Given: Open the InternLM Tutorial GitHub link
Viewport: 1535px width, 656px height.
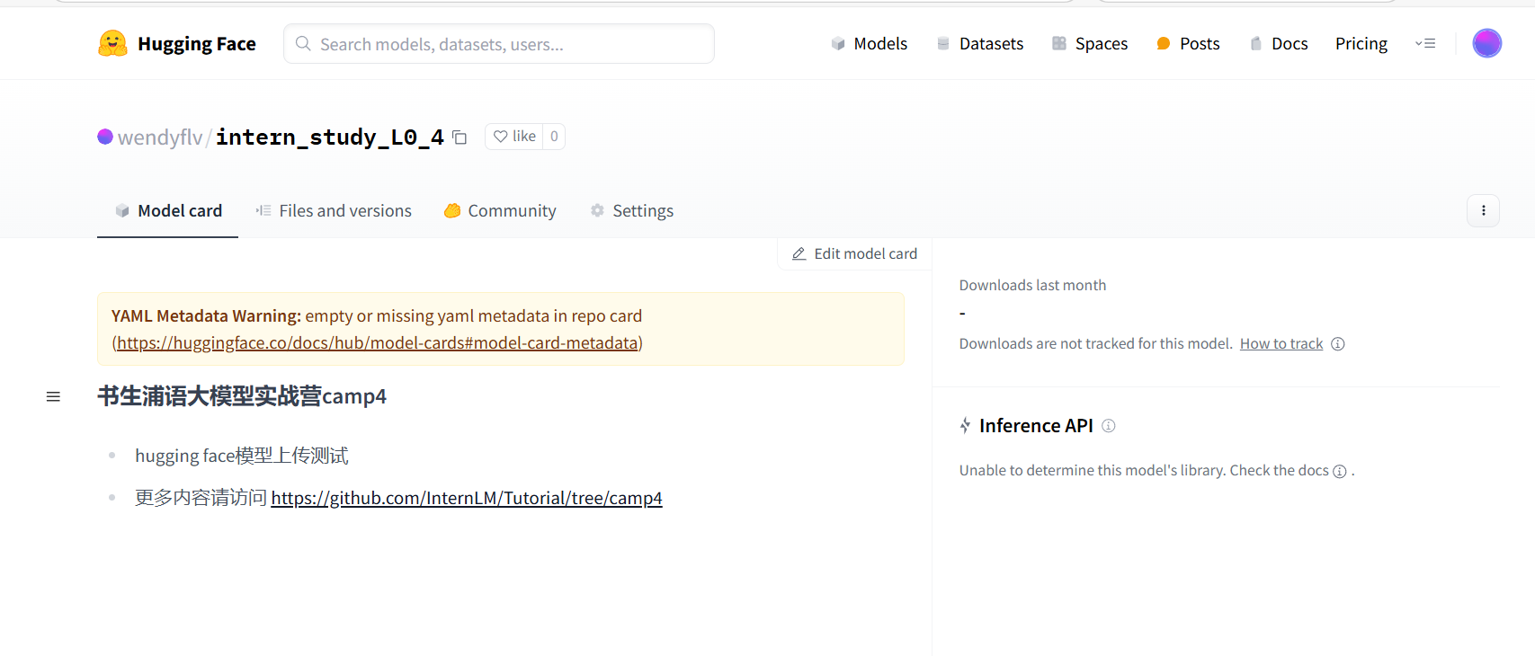Looking at the screenshot, I should click(x=466, y=498).
